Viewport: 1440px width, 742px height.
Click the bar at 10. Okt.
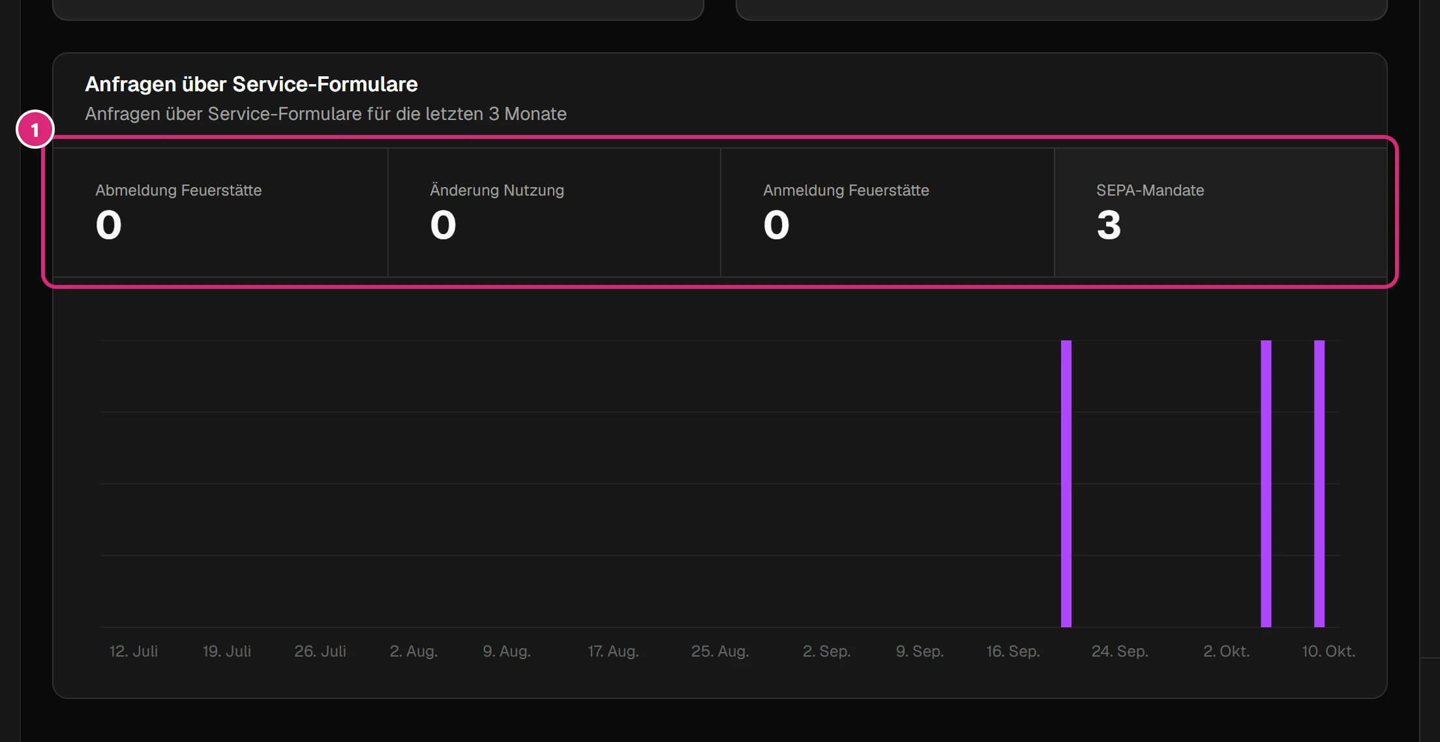[x=1319, y=484]
